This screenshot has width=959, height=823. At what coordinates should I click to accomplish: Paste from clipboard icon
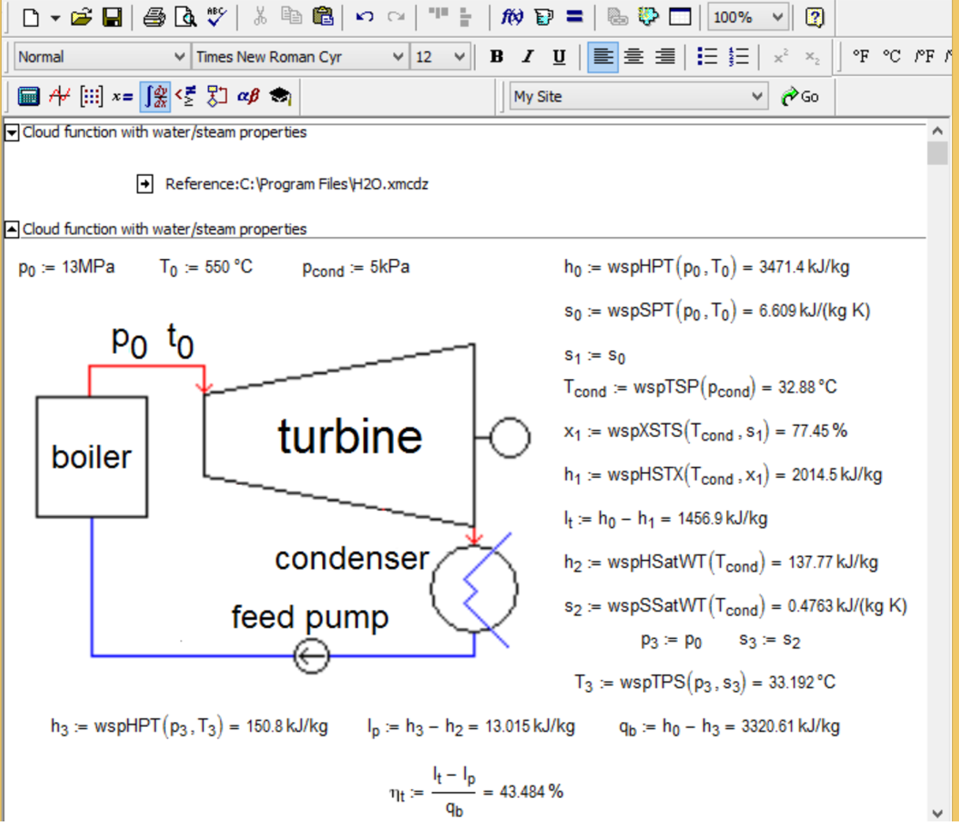click(322, 17)
